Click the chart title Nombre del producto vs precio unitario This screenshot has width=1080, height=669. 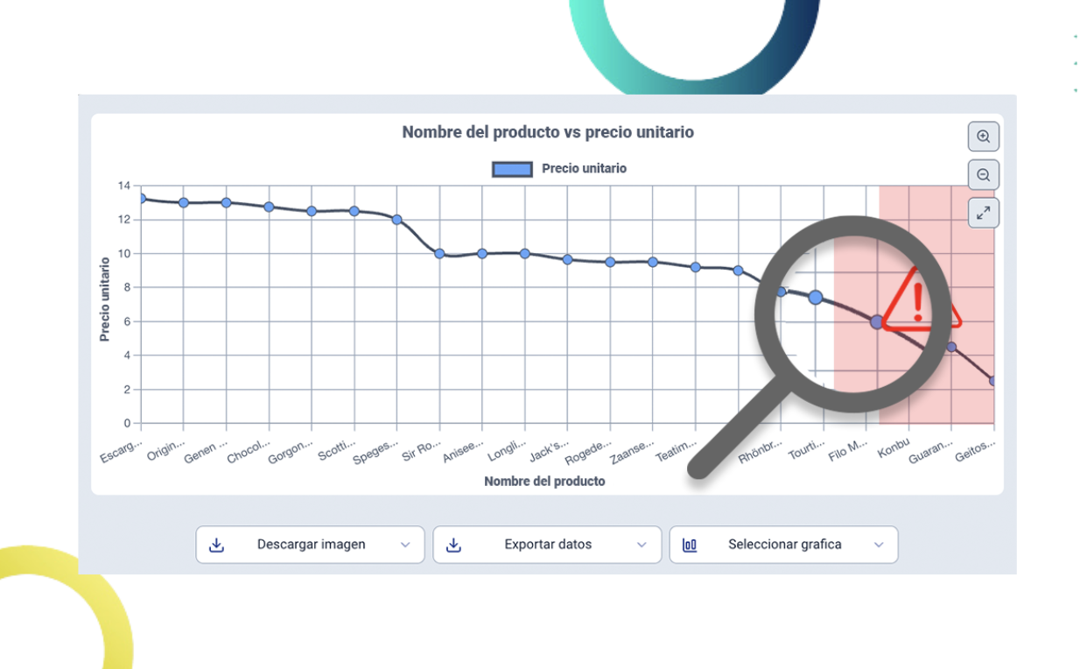(548, 132)
